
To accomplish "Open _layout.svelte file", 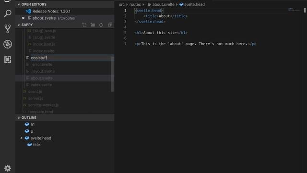I will (x=43, y=71).
